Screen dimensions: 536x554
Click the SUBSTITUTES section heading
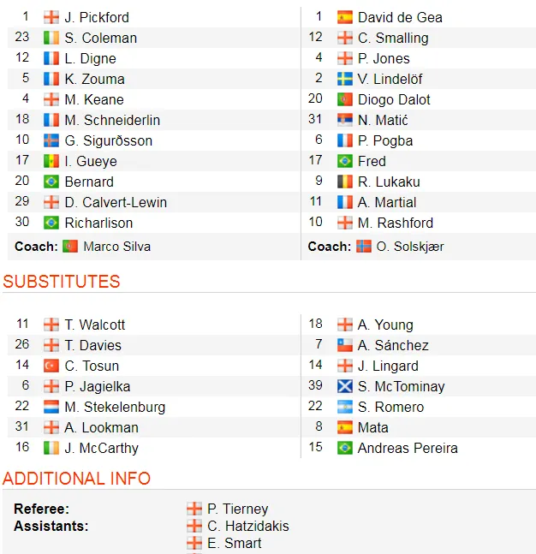click(x=62, y=282)
